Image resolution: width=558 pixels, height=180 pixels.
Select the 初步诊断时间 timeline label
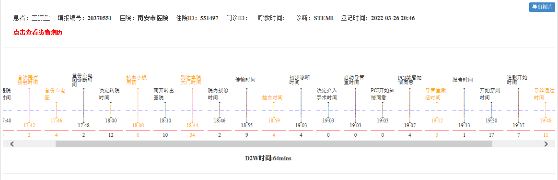[x=300, y=80]
